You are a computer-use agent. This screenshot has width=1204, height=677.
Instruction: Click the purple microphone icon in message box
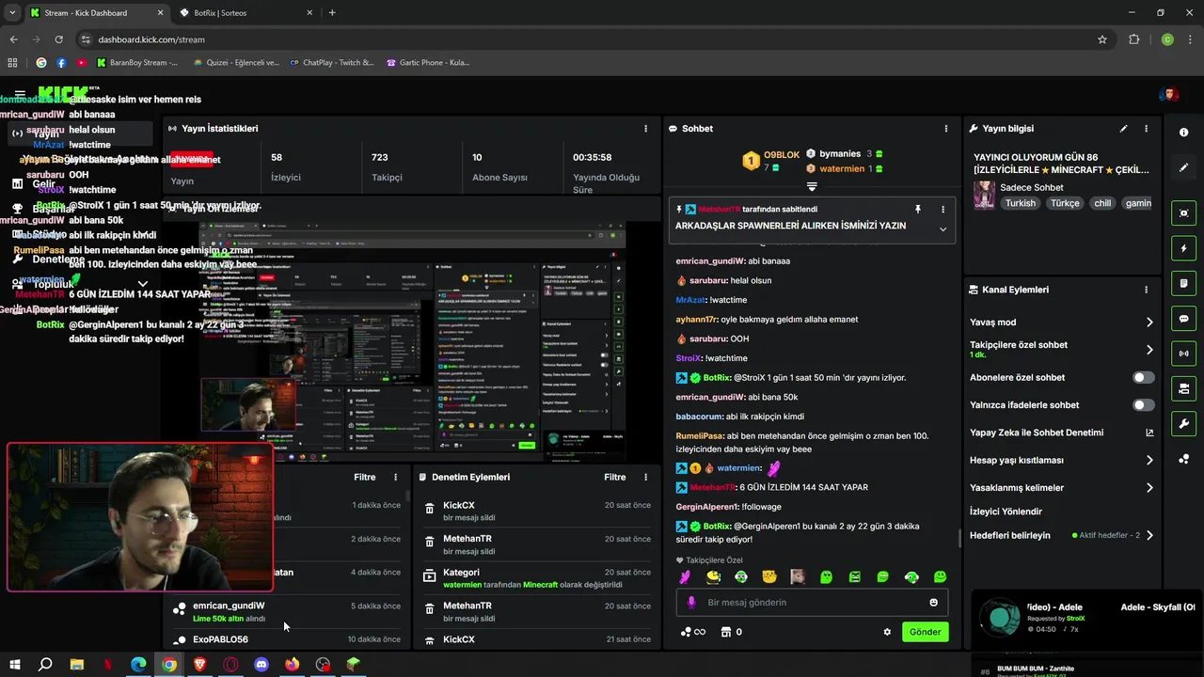click(691, 603)
